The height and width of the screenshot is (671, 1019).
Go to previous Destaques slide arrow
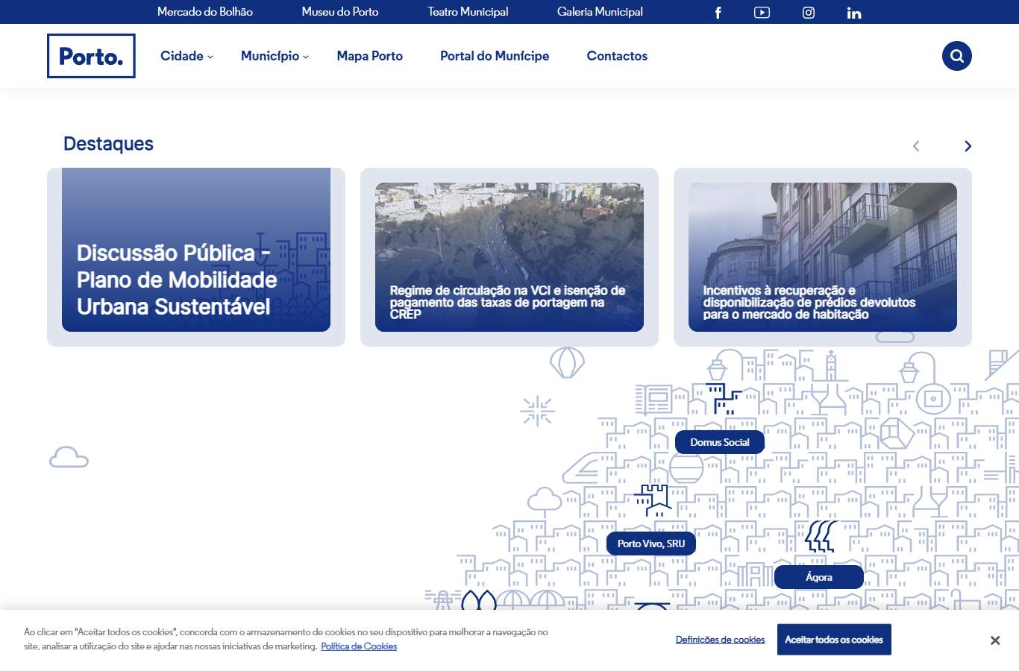click(x=916, y=146)
